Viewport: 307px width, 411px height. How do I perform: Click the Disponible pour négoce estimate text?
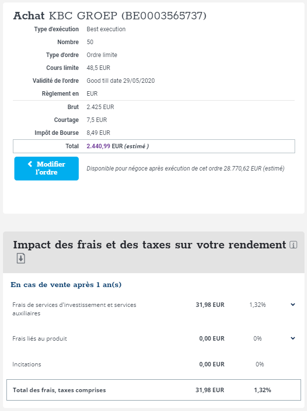click(185, 169)
